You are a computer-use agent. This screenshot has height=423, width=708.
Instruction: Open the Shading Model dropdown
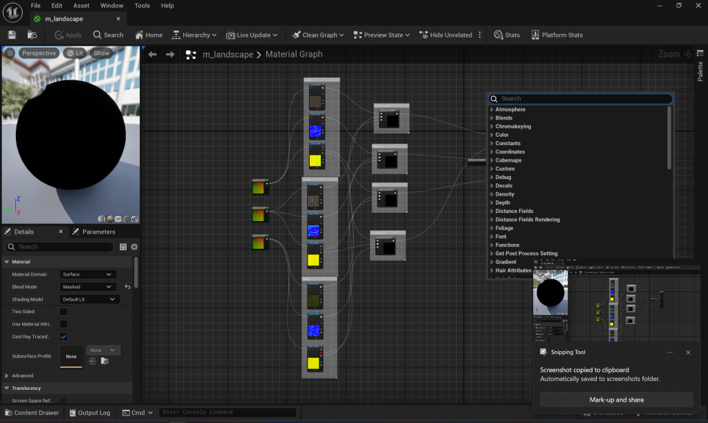[x=90, y=299]
